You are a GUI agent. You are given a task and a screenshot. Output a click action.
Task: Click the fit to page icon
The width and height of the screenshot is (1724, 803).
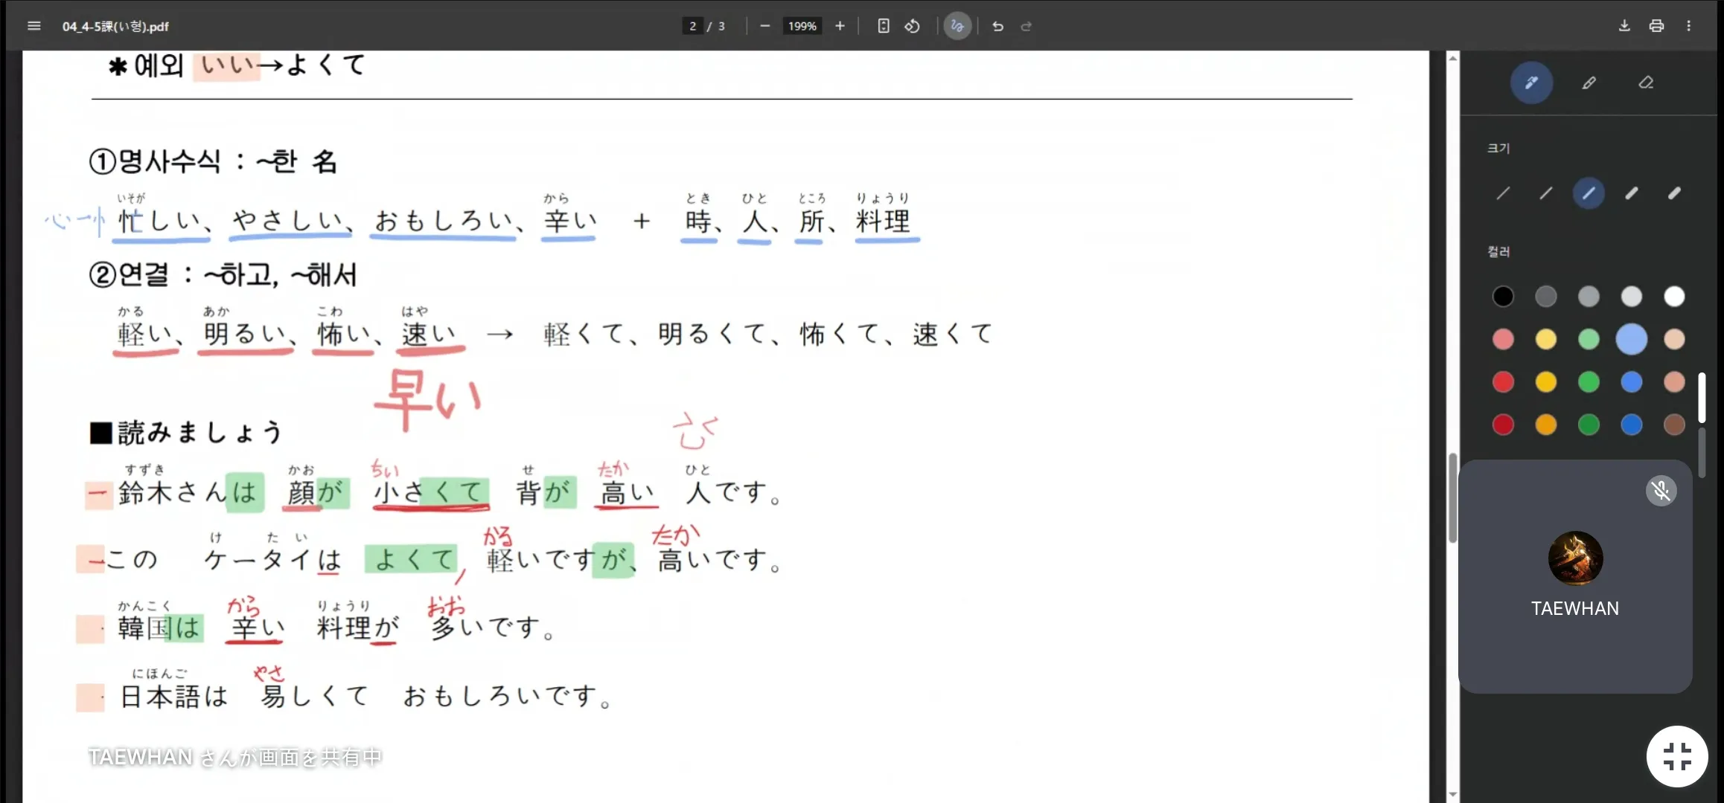(884, 26)
